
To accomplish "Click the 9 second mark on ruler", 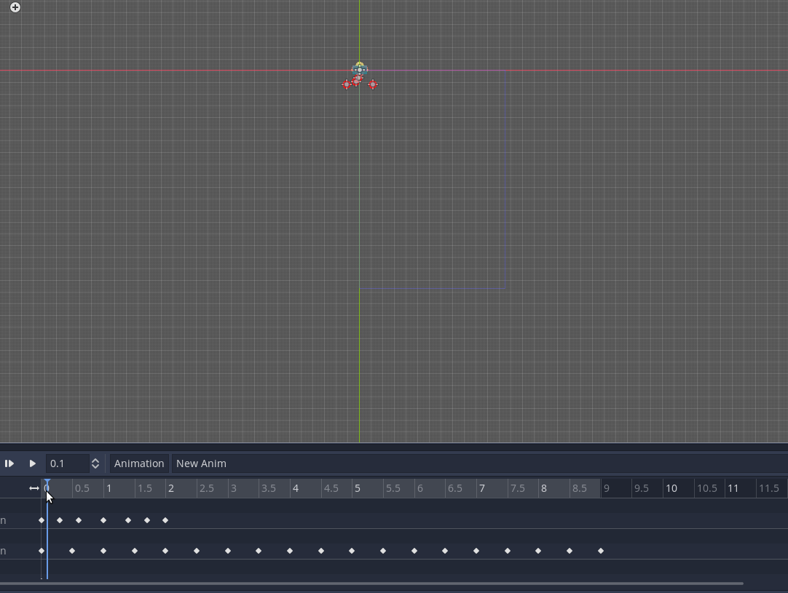I will tap(607, 488).
